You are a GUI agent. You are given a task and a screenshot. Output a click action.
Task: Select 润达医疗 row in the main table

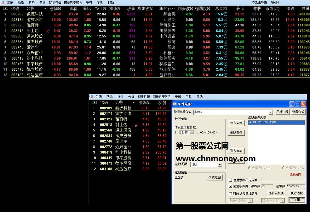[x=155, y=75]
